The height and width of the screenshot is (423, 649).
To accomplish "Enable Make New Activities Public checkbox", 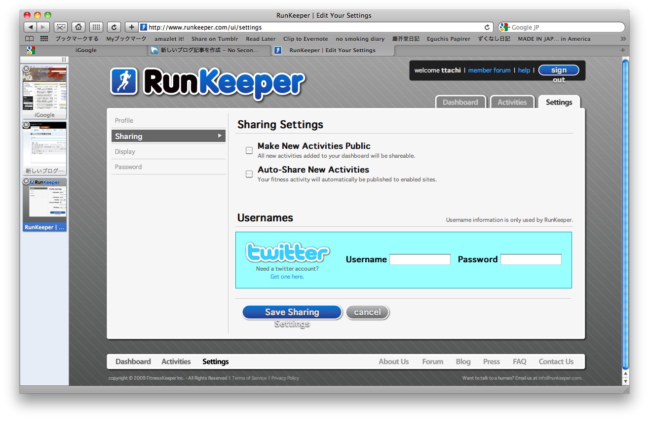I will [249, 150].
